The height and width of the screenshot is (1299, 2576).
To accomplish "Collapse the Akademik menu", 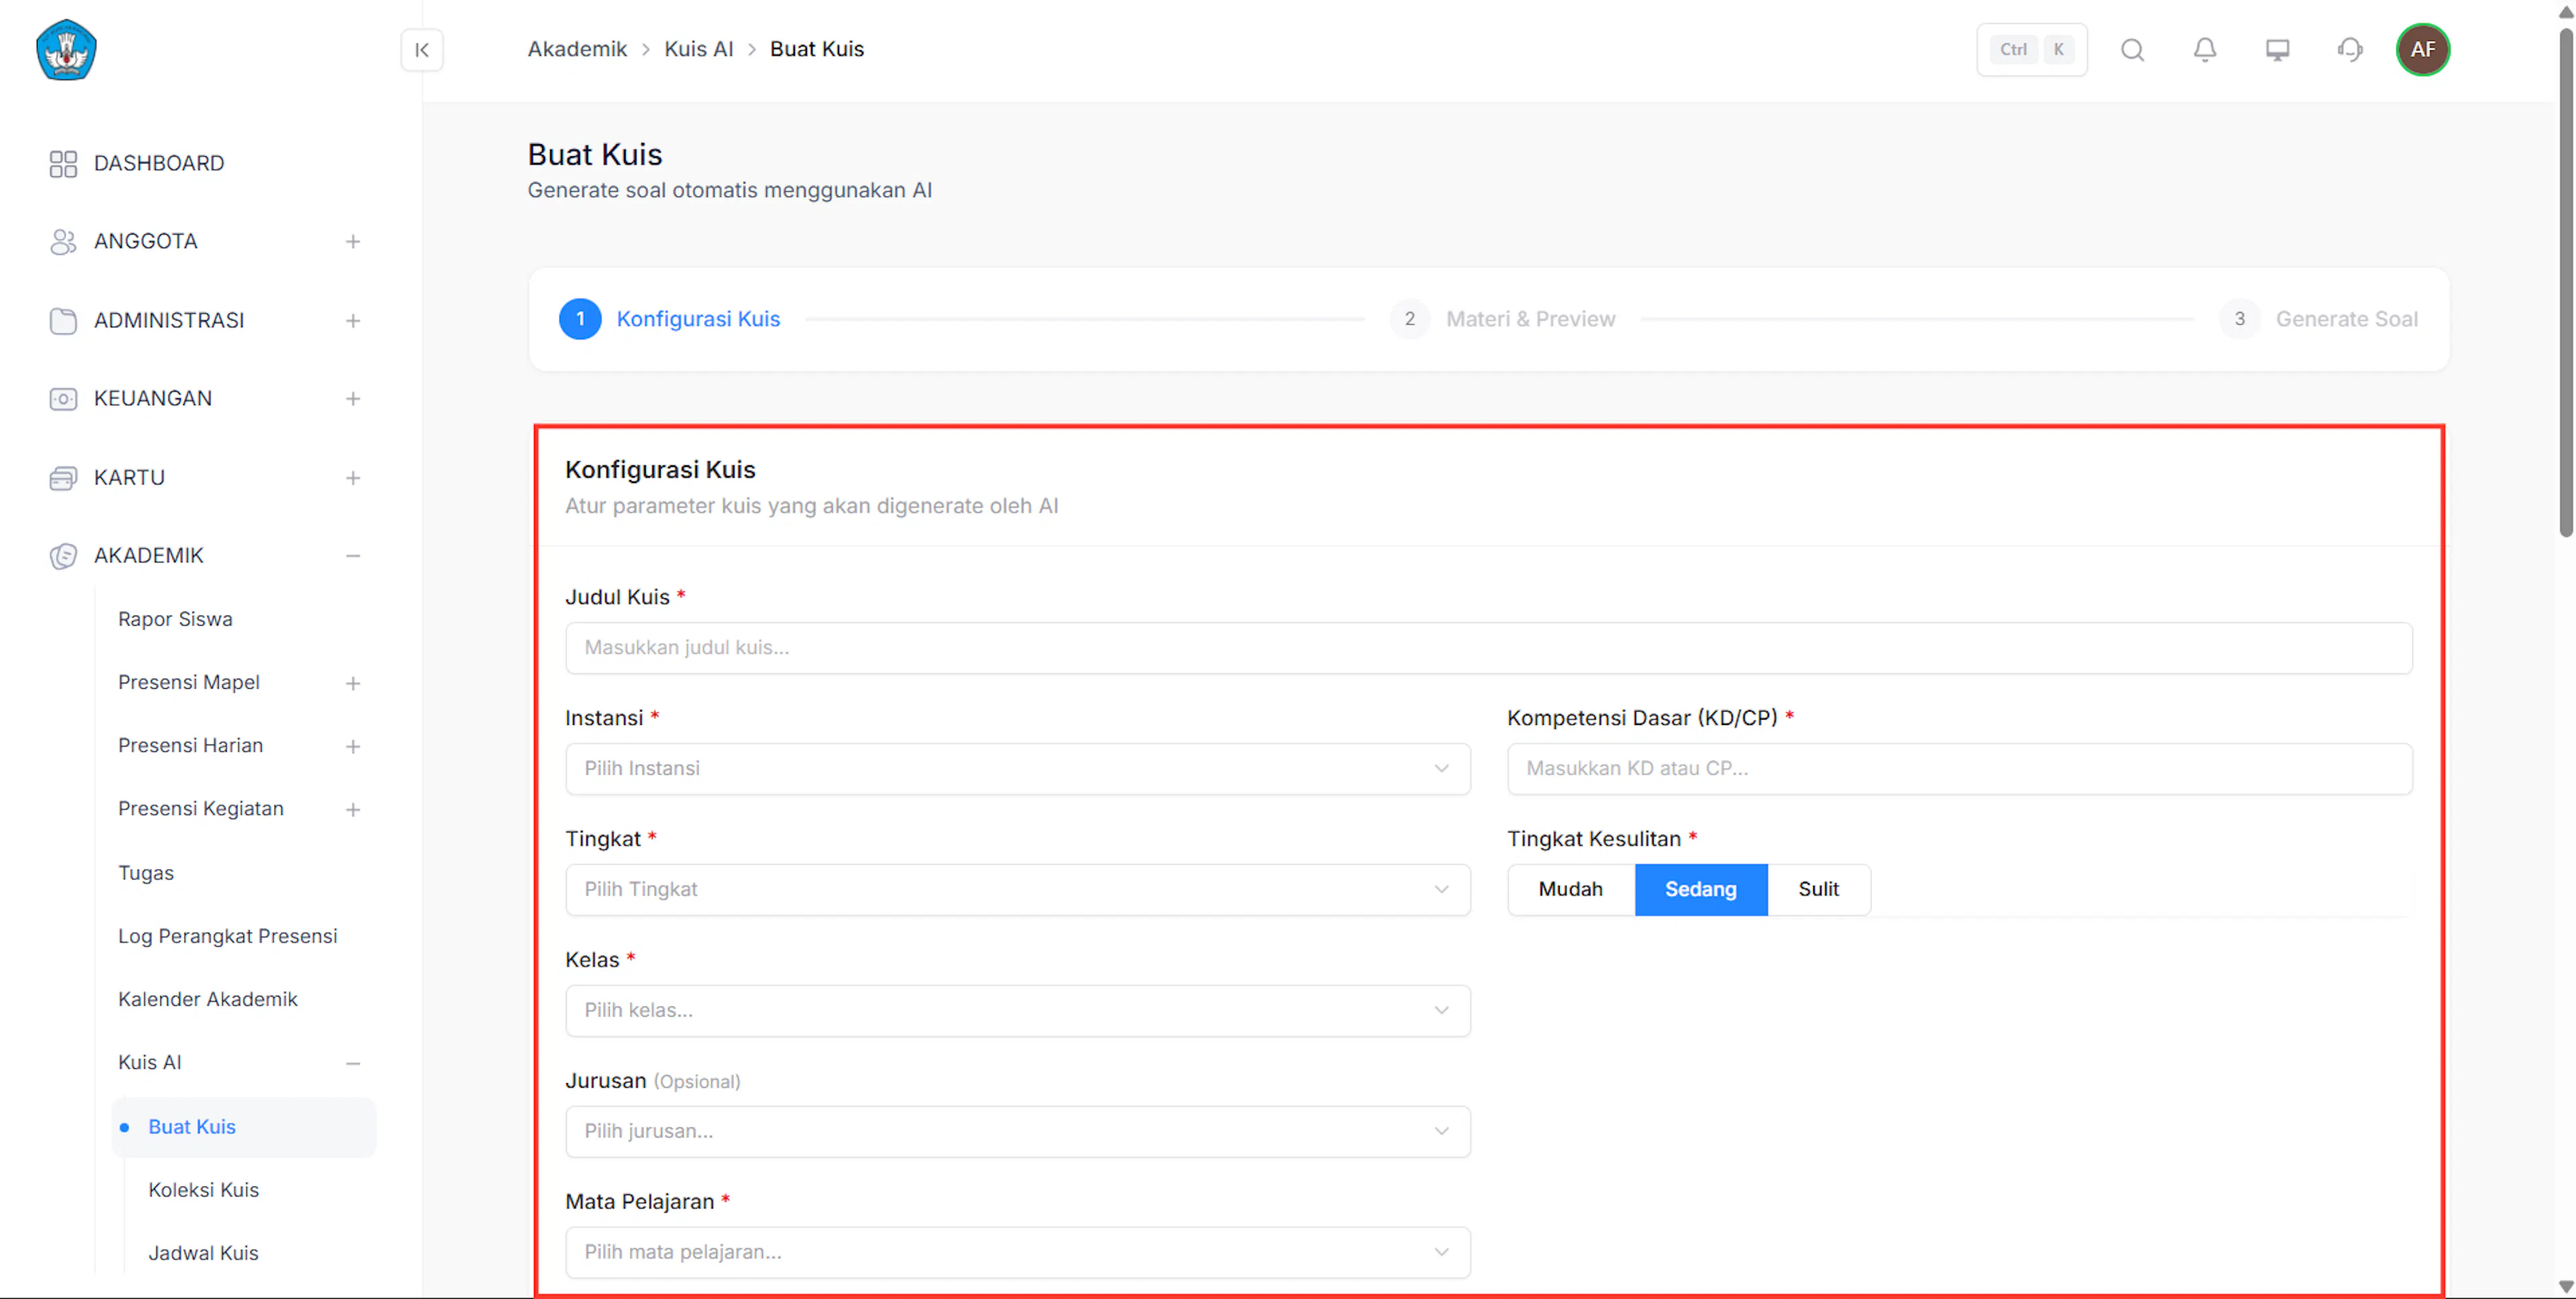I will pos(353,555).
